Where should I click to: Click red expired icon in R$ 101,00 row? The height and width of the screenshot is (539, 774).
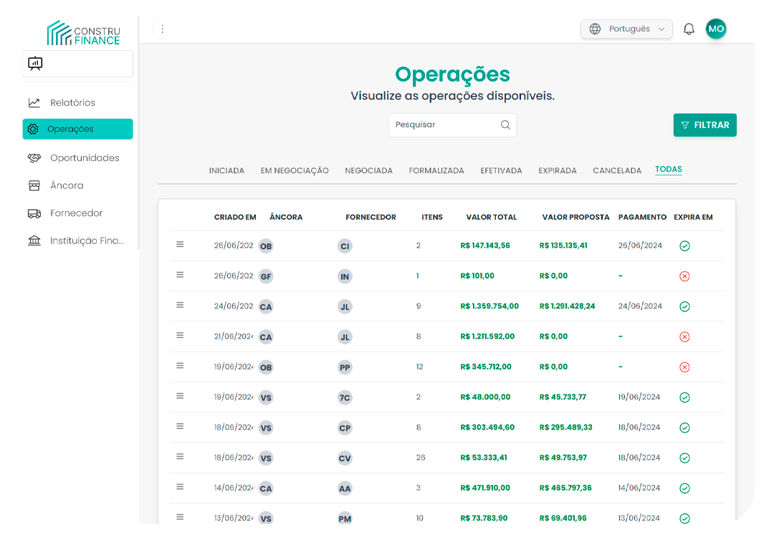click(684, 276)
